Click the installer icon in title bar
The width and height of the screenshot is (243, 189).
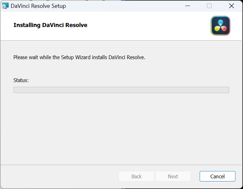(5, 6)
